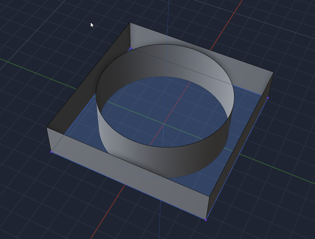Click the box's top back corner

(x=130, y=23)
